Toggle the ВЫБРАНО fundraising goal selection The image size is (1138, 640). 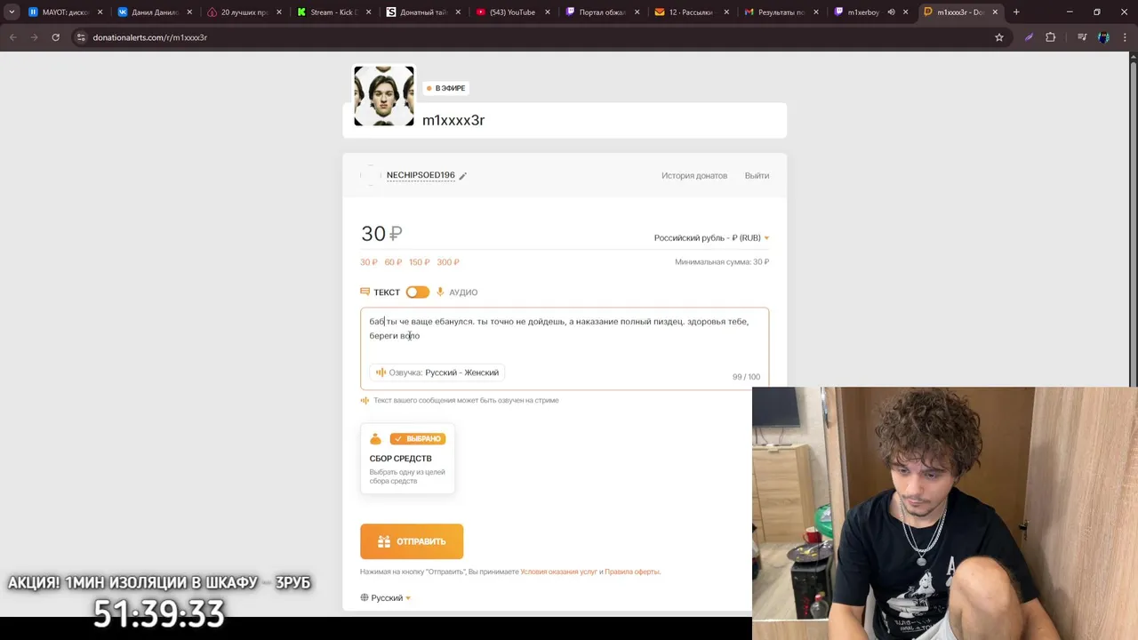tap(418, 438)
